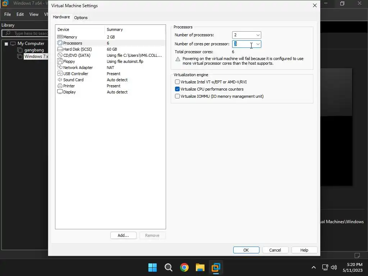Select the Floppy device icon
The height and width of the screenshot is (276, 368).
click(x=60, y=61)
